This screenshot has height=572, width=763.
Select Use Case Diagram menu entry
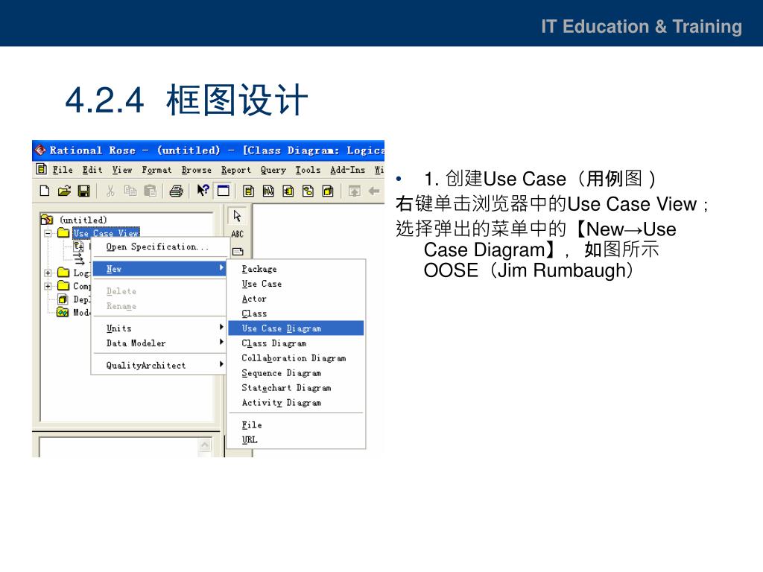(296, 328)
